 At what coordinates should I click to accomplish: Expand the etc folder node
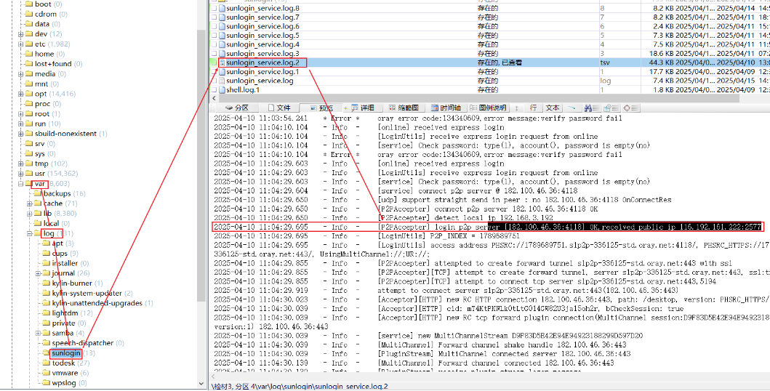coord(20,44)
